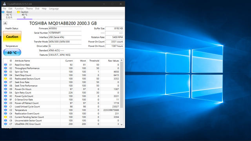The width and height of the screenshot is (251, 141).
Task: Click the yellow Caution status indicator icon
Action: 18,12
